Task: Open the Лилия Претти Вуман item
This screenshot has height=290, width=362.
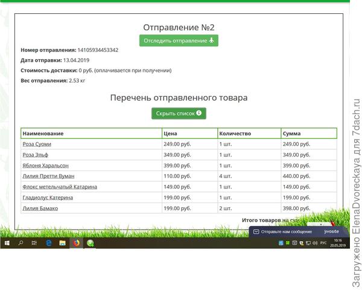Action: pos(48,176)
